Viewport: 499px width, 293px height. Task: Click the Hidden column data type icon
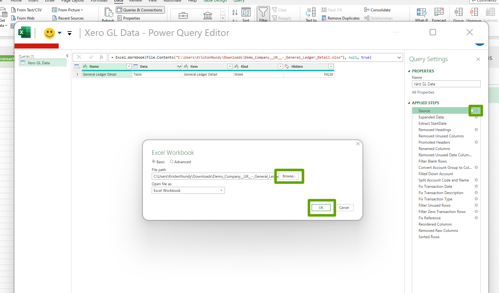(x=287, y=66)
